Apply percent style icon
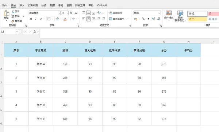The height and width of the screenshot is (132, 219). [x=143, y=19]
